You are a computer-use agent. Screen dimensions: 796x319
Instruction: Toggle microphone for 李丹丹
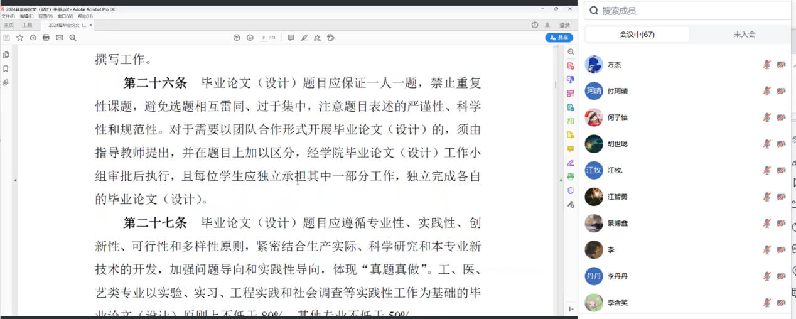(x=766, y=276)
